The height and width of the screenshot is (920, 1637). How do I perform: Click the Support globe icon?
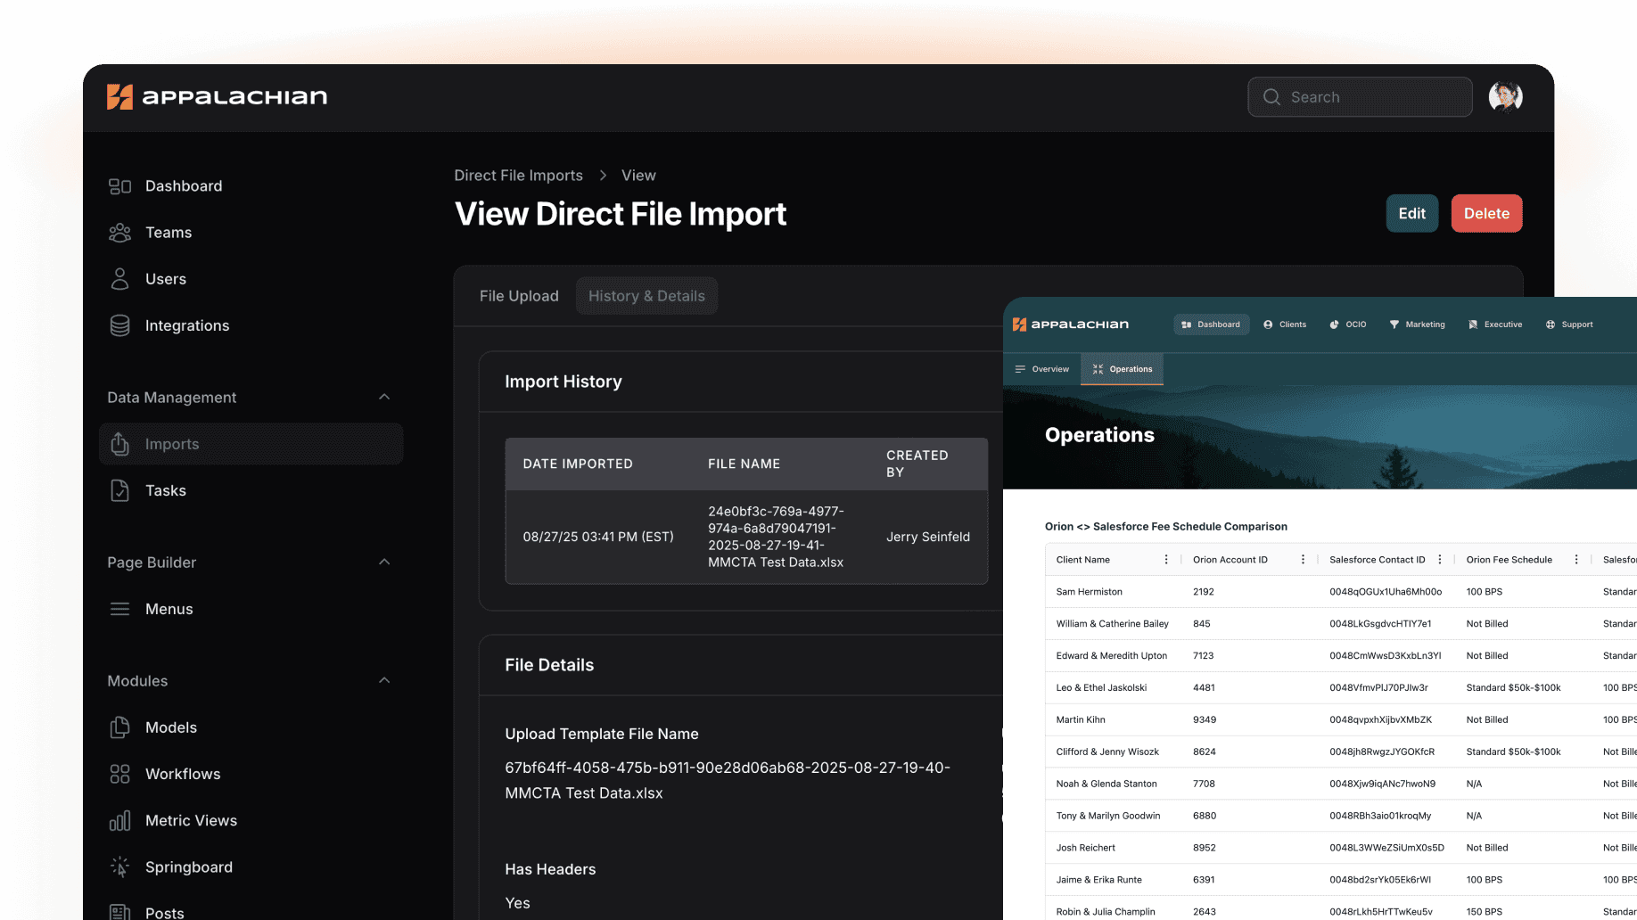pyautogui.click(x=1551, y=324)
